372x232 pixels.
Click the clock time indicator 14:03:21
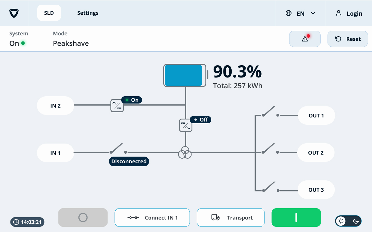click(27, 222)
